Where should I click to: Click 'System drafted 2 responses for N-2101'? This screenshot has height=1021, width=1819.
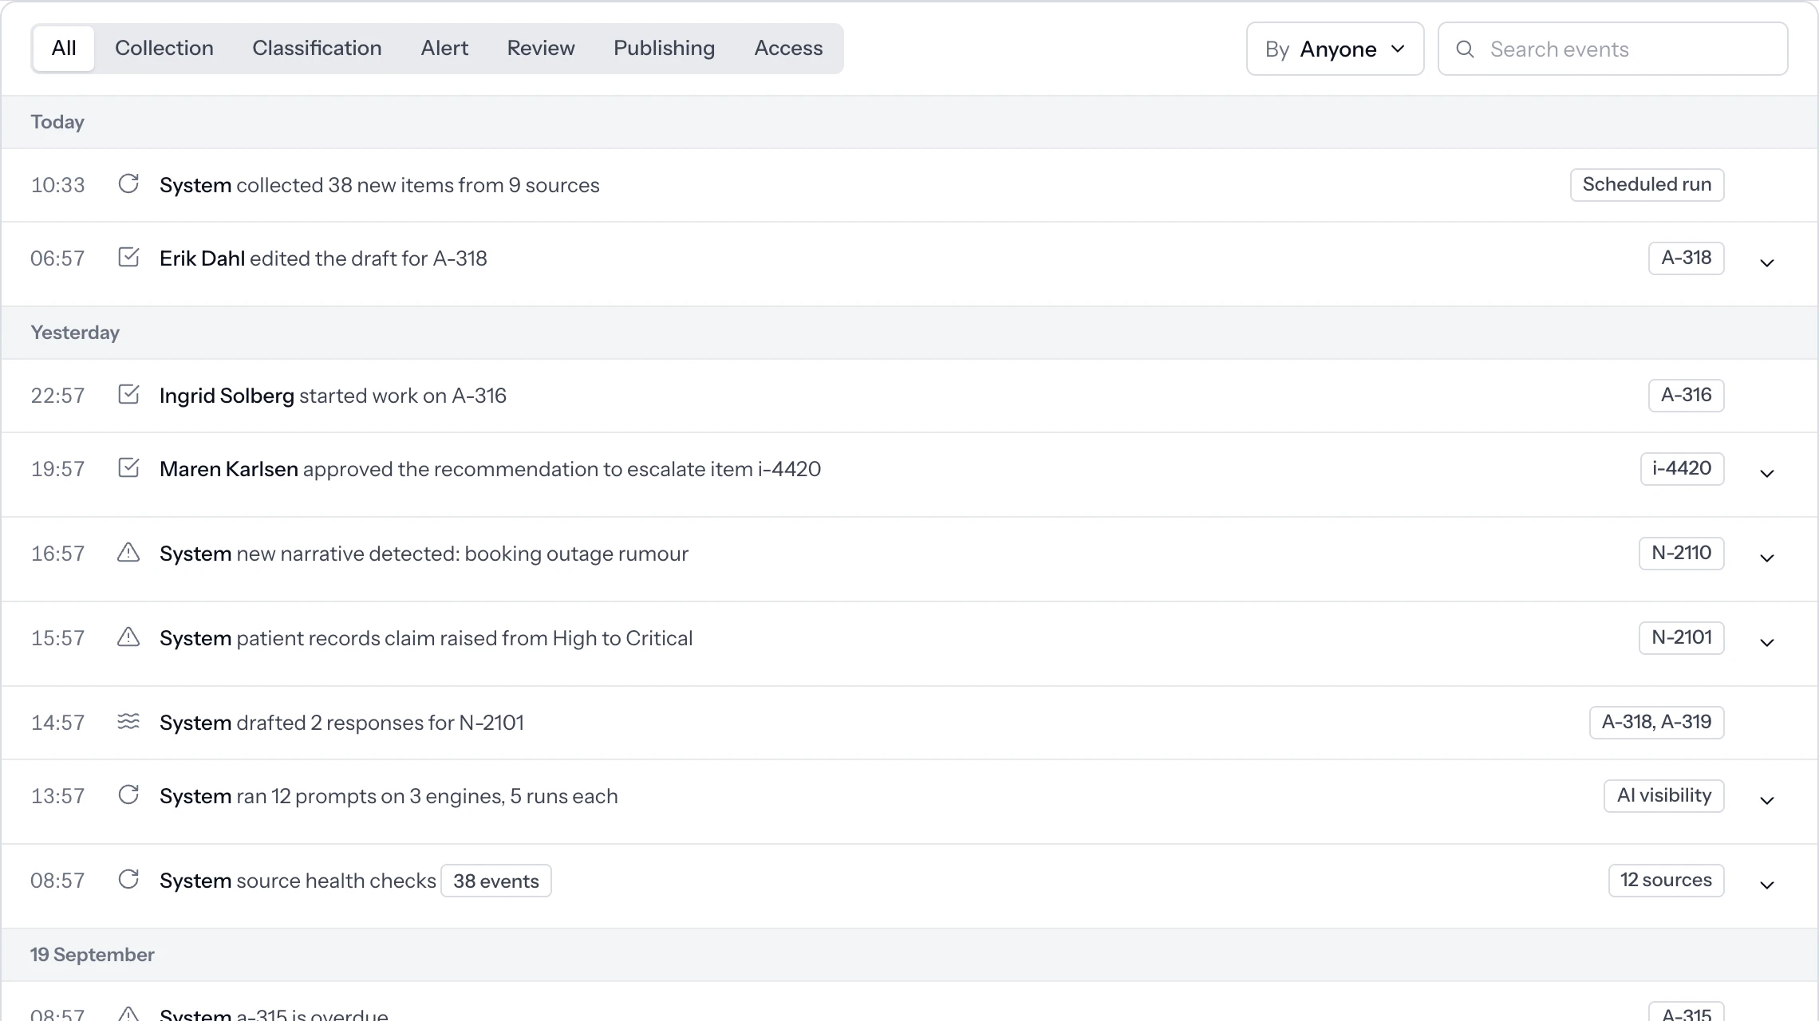(341, 723)
